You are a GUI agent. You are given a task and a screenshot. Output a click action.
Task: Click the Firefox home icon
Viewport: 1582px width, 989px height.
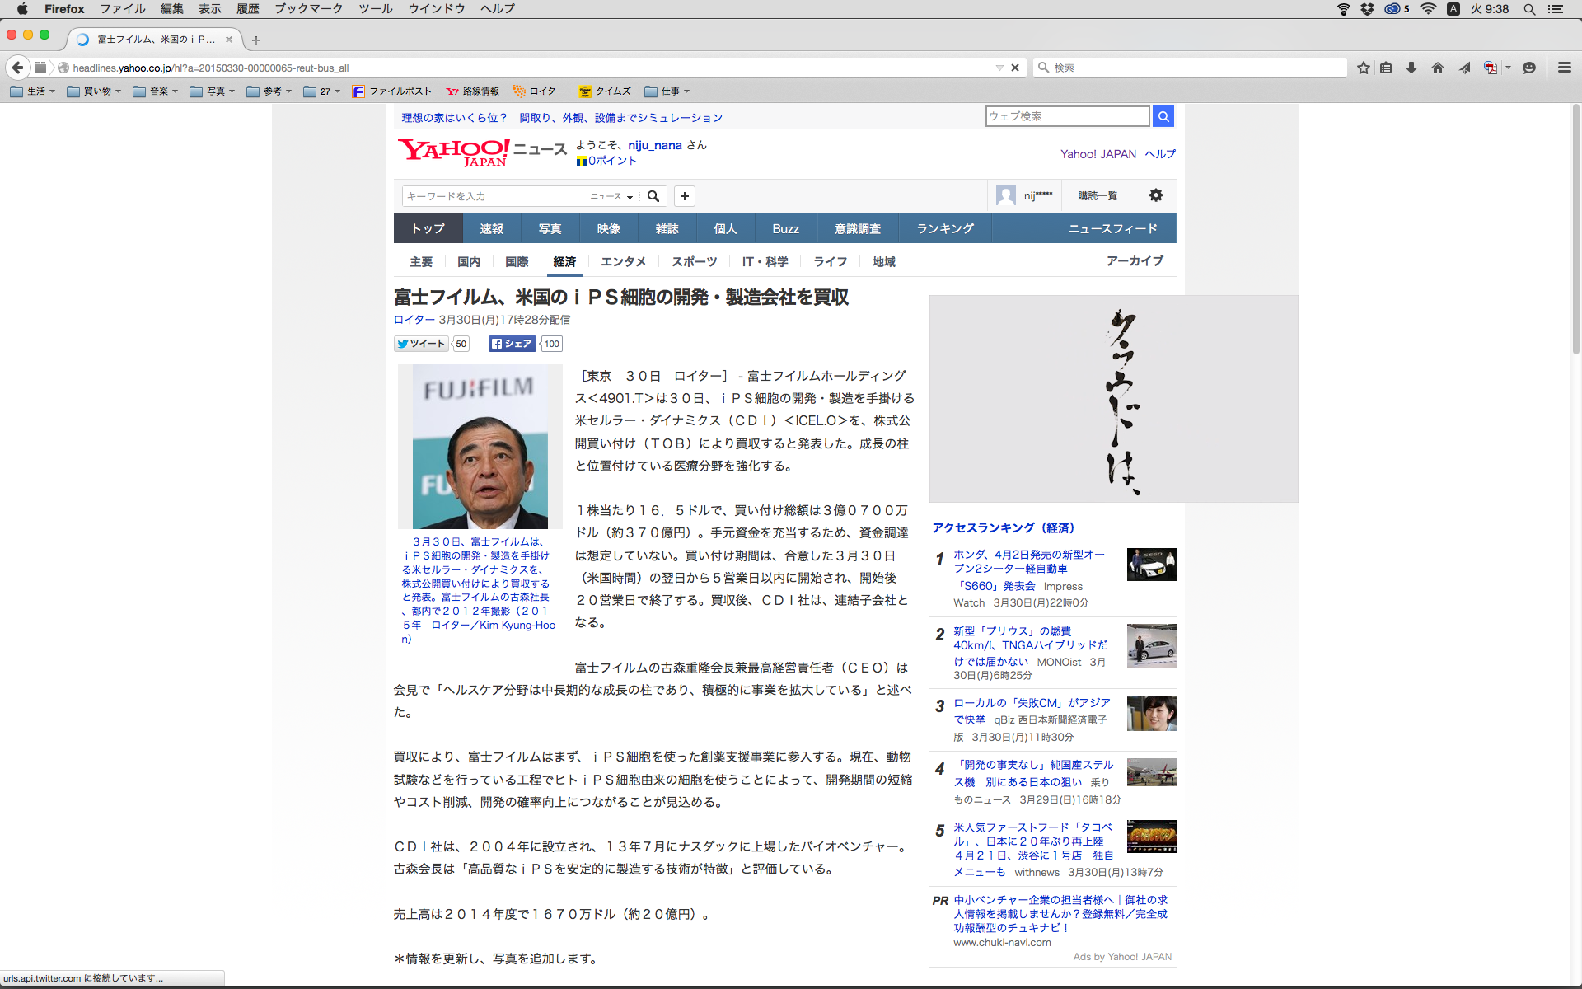(x=1438, y=68)
